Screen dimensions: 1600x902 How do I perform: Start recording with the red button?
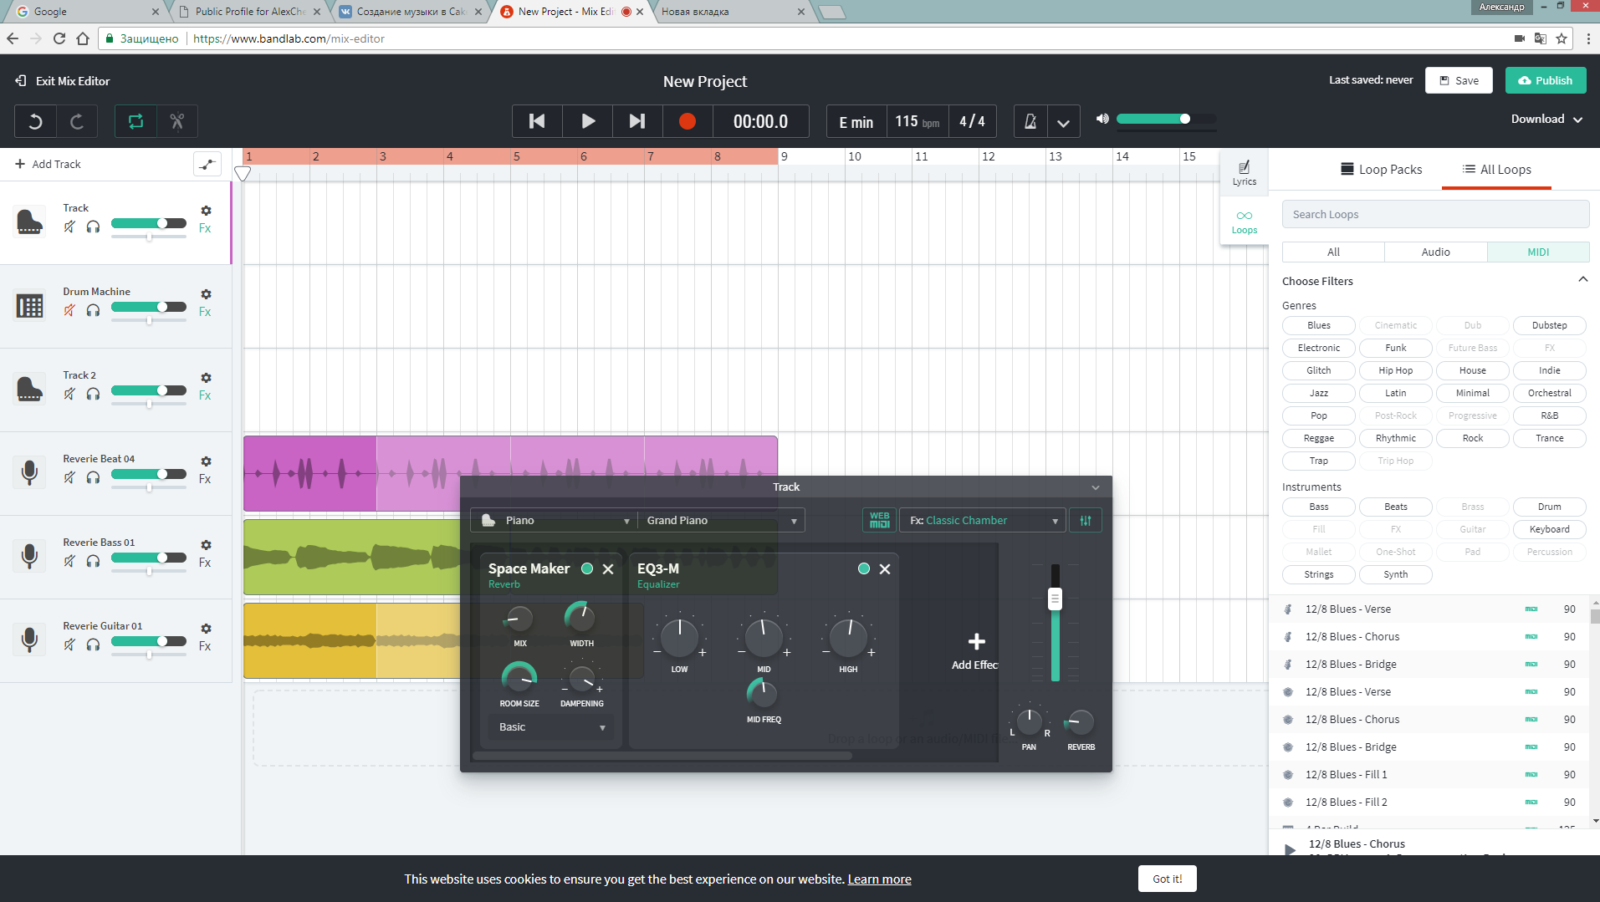pos(688,121)
